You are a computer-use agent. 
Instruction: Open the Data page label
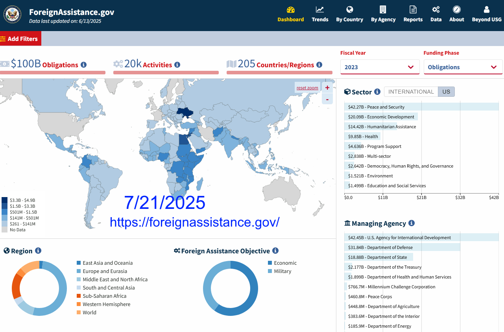click(436, 19)
